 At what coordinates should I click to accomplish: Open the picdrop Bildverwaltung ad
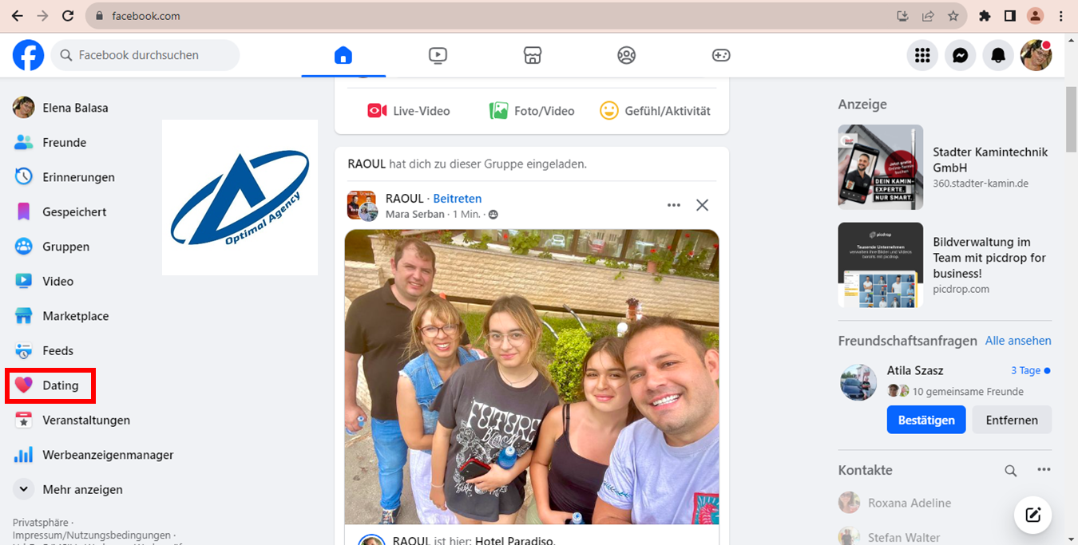pyautogui.click(x=945, y=265)
